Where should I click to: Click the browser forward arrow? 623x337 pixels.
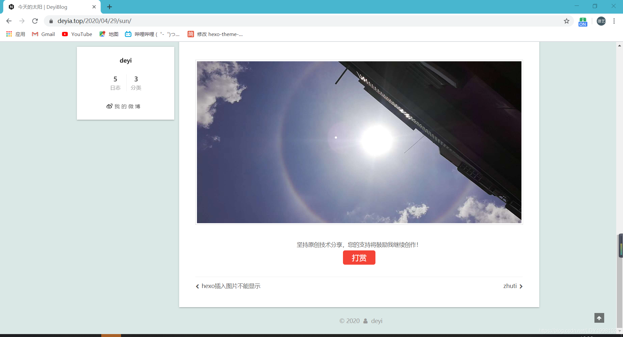tap(22, 21)
